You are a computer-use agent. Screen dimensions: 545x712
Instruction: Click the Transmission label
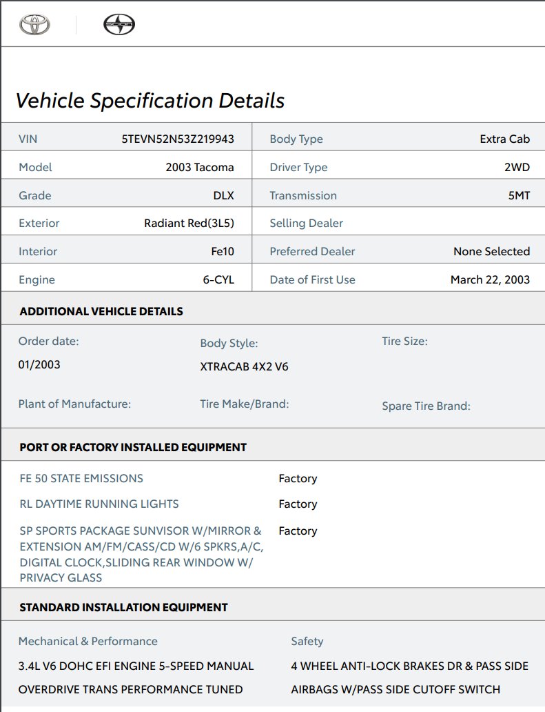point(303,196)
